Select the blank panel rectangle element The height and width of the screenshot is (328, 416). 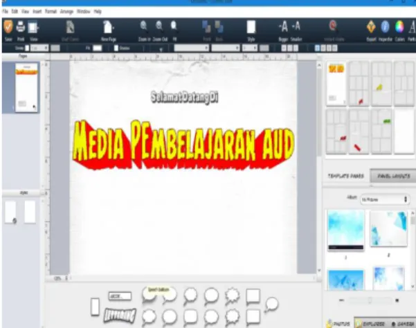coord(95,307)
